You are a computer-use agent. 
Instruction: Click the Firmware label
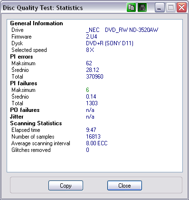click(21, 37)
